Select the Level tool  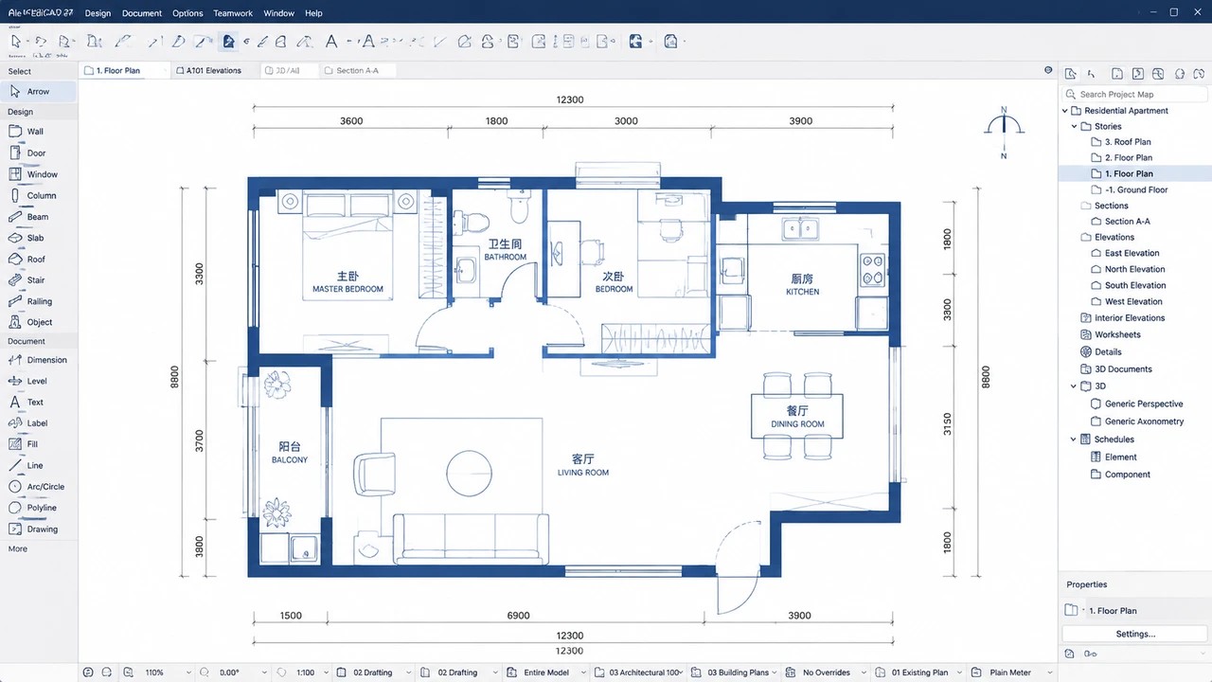[x=38, y=381]
